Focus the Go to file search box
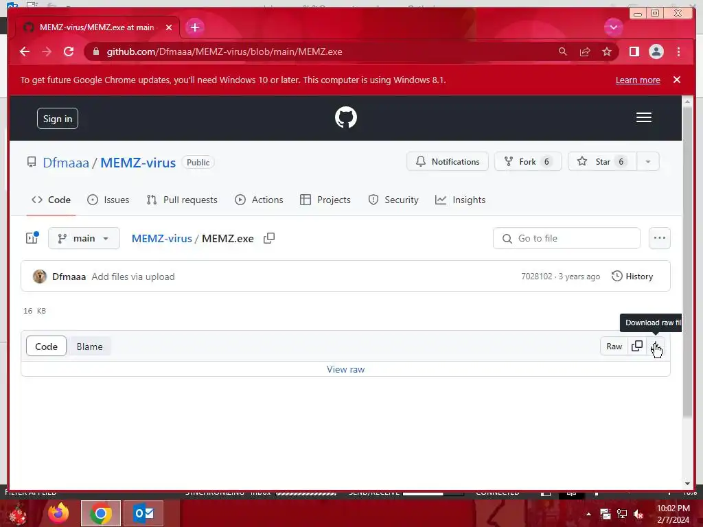Viewport: 703px width, 527px height. pyautogui.click(x=566, y=238)
